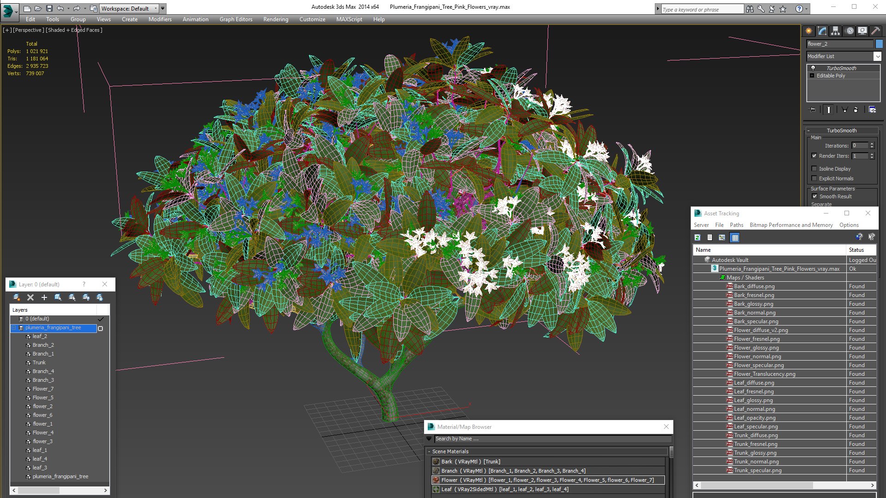Click Create New Layer plus icon

click(x=44, y=297)
